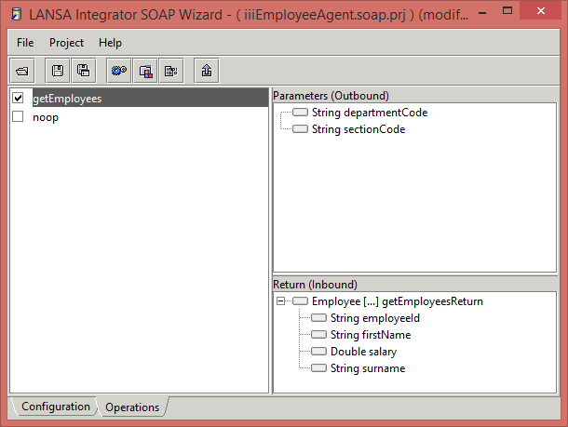
Task: Select String firstName return field
Action: 371,335
